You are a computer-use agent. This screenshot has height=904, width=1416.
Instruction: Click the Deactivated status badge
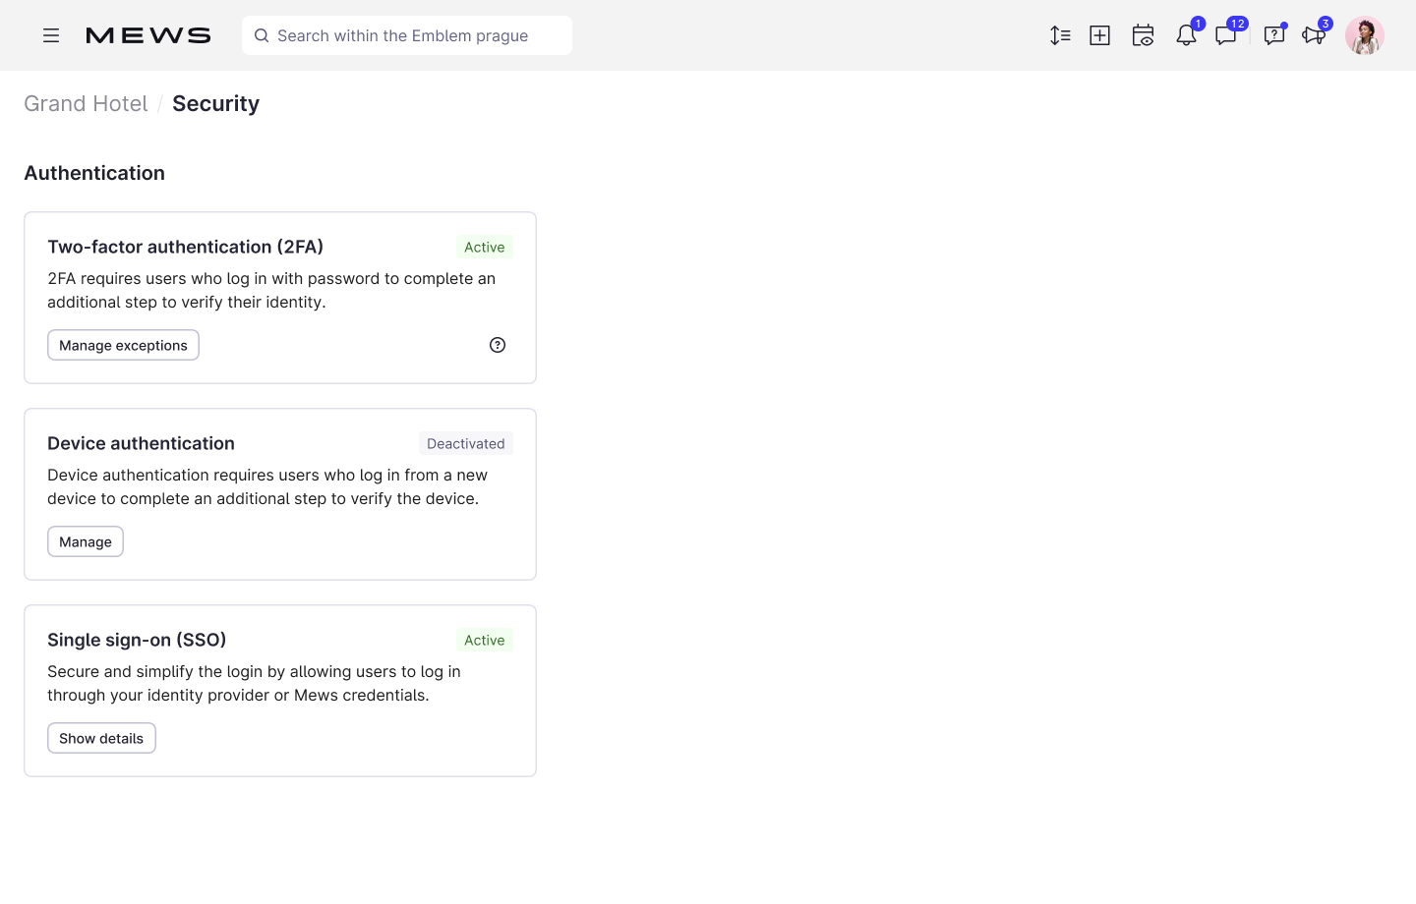pos(465,443)
